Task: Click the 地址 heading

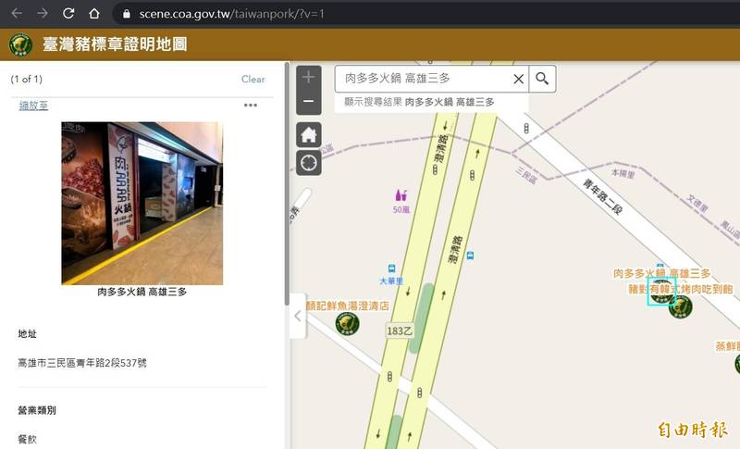Action: [x=27, y=334]
